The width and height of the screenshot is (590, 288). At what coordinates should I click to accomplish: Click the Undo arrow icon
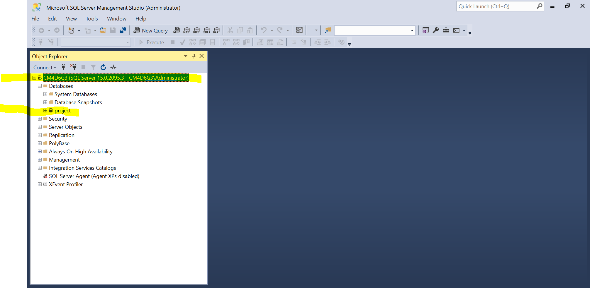click(x=264, y=30)
